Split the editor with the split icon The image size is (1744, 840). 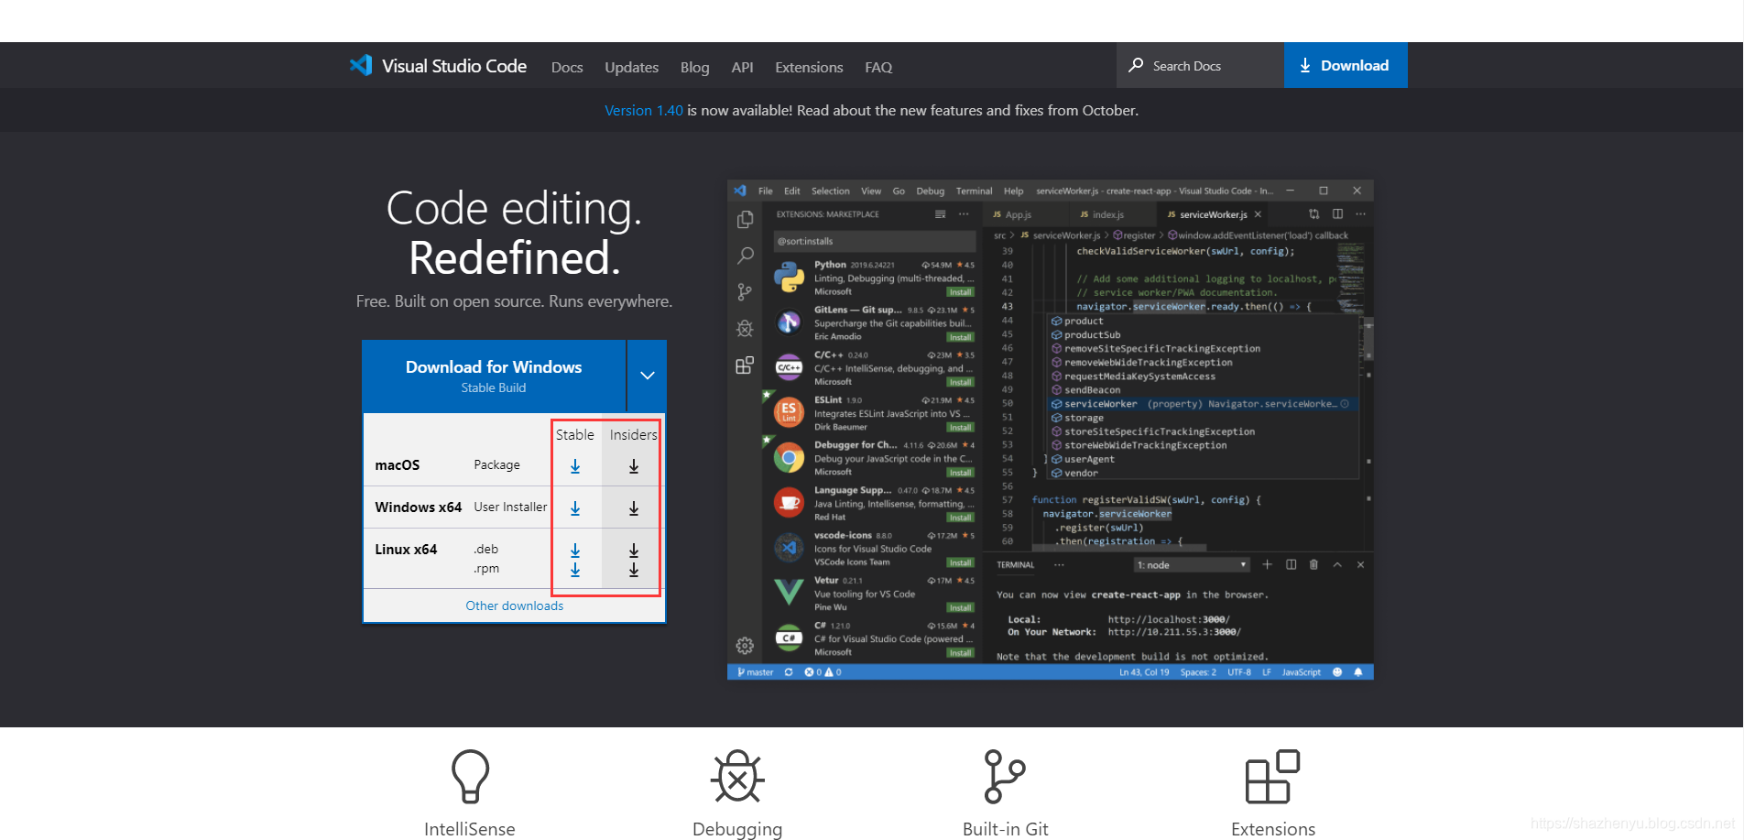coord(1292,564)
